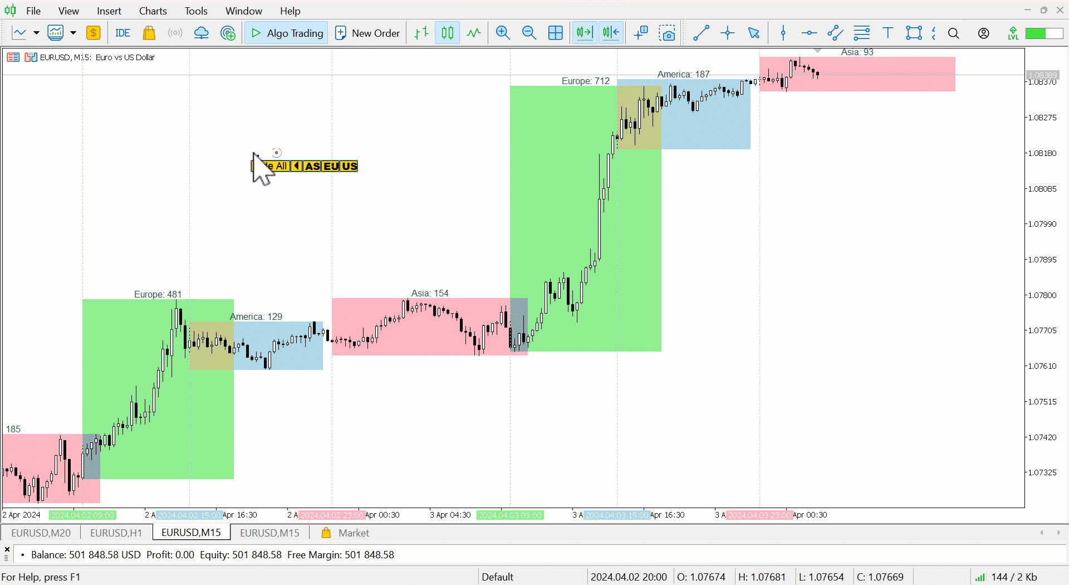Zoom in on the chart
Viewport: 1069px width, 585px height.
[503, 33]
